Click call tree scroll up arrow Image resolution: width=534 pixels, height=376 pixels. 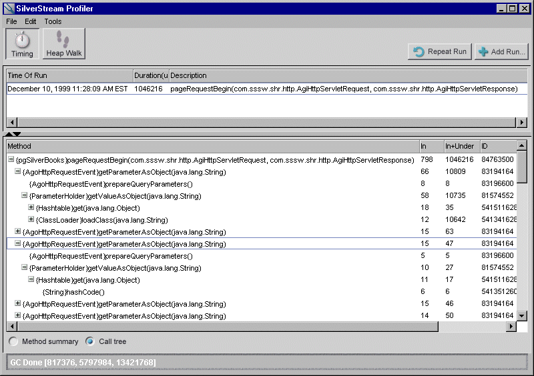522,145
